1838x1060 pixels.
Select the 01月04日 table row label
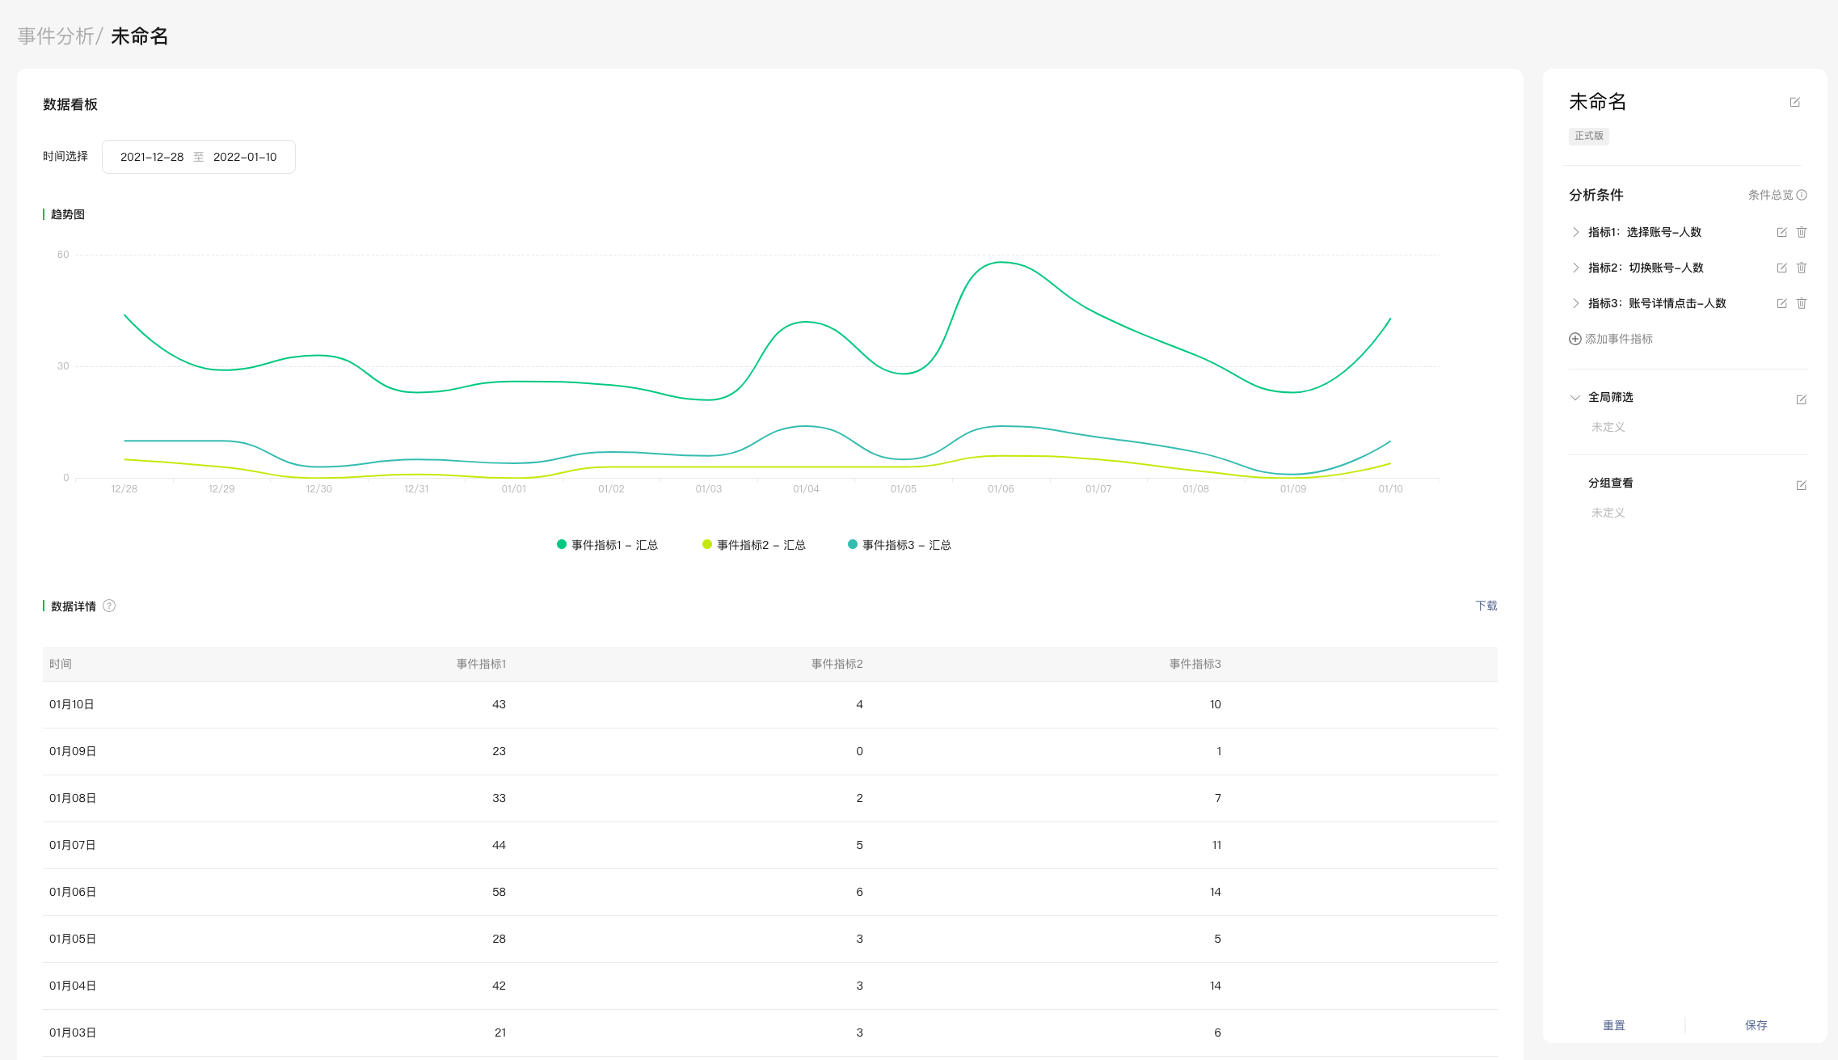(x=73, y=986)
